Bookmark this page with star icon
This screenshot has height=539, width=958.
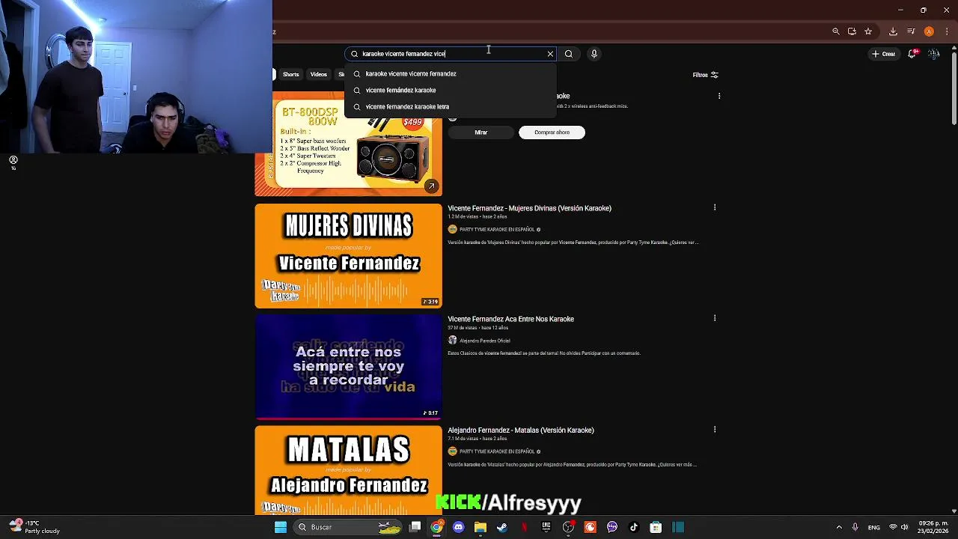pos(868,31)
